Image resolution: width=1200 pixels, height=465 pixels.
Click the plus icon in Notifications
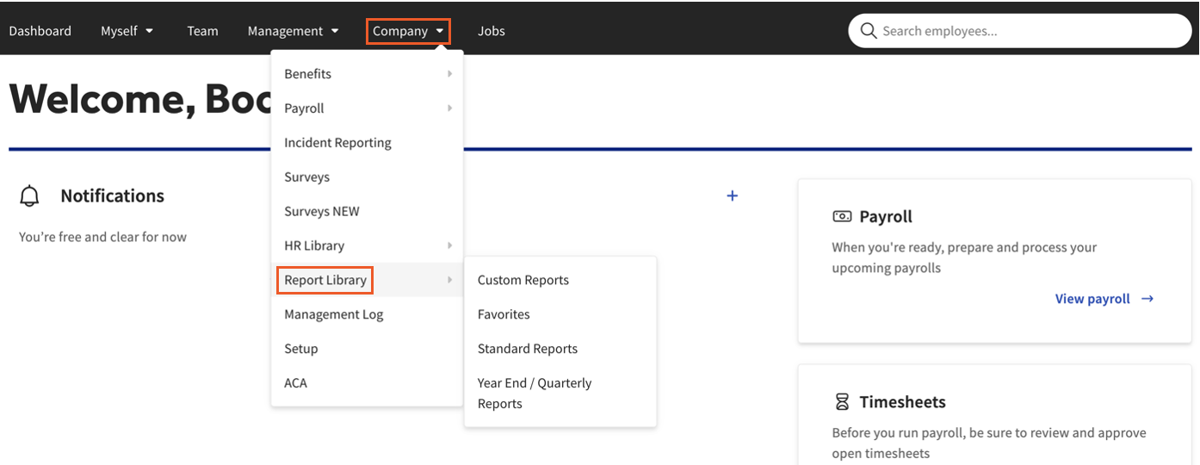732,196
